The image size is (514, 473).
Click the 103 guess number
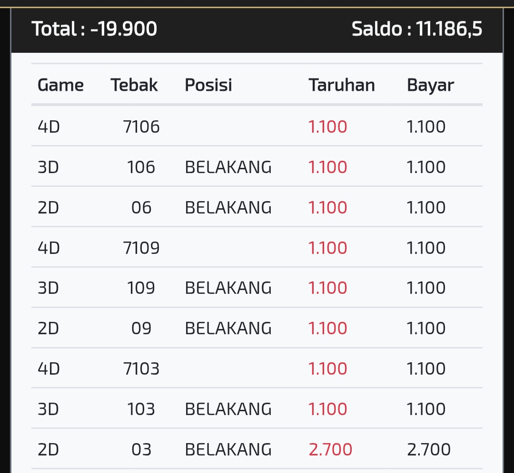click(x=141, y=409)
